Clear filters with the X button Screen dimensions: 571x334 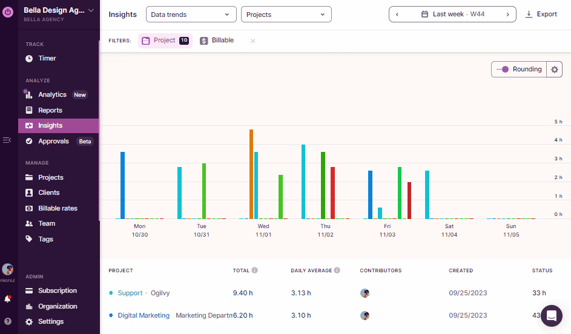click(252, 41)
